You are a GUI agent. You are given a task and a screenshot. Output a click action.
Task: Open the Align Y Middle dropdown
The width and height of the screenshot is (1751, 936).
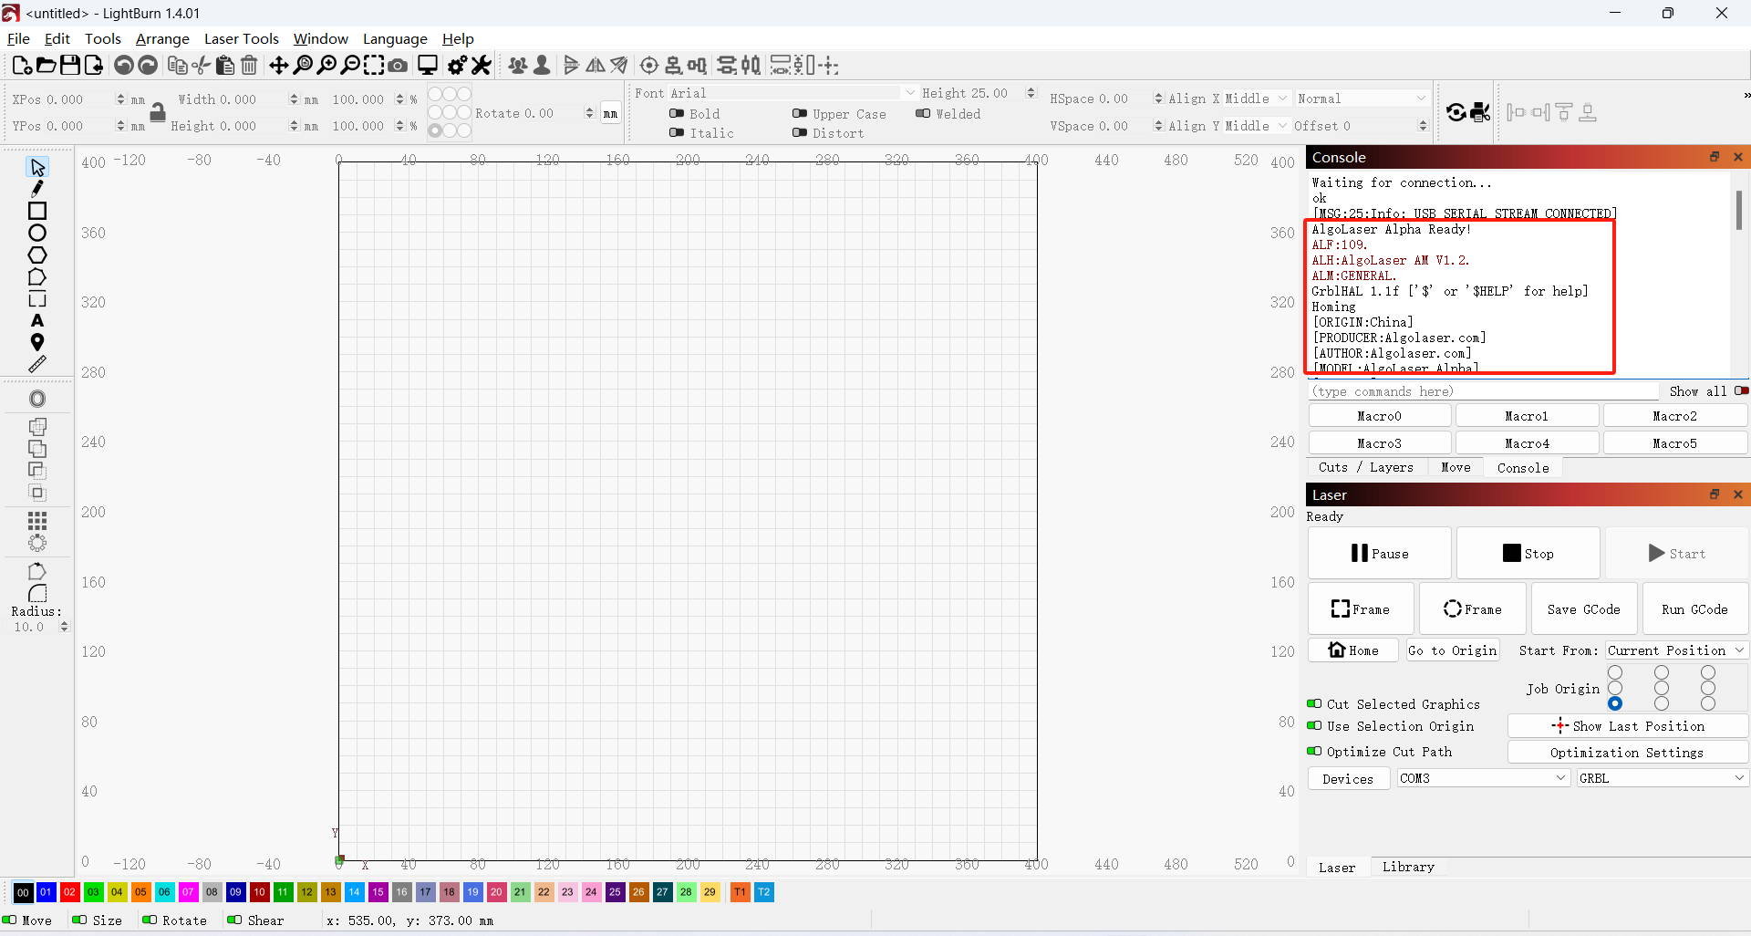click(1257, 125)
